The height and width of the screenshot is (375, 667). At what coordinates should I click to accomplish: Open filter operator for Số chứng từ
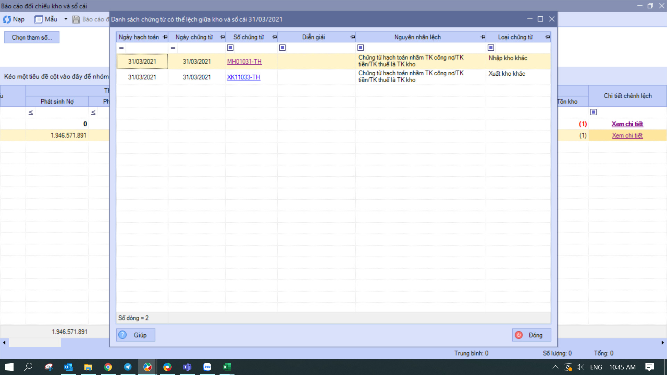(x=230, y=48)
